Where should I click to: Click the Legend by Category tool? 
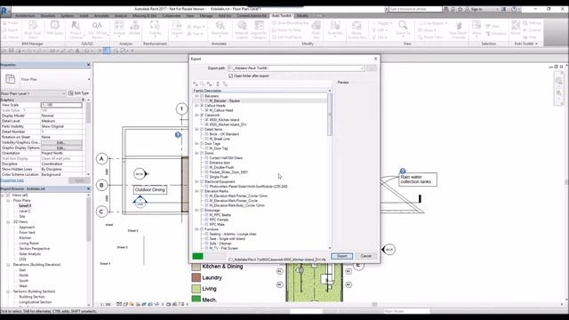tap(259, 29)
